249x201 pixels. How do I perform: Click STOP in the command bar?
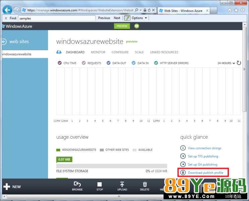click(100, 186)
